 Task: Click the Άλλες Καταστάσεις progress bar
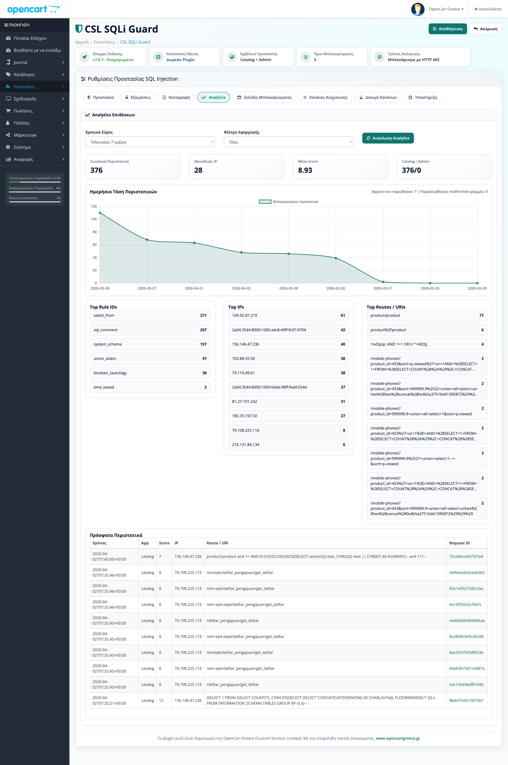pyautogui.click(x=35, y=202)
